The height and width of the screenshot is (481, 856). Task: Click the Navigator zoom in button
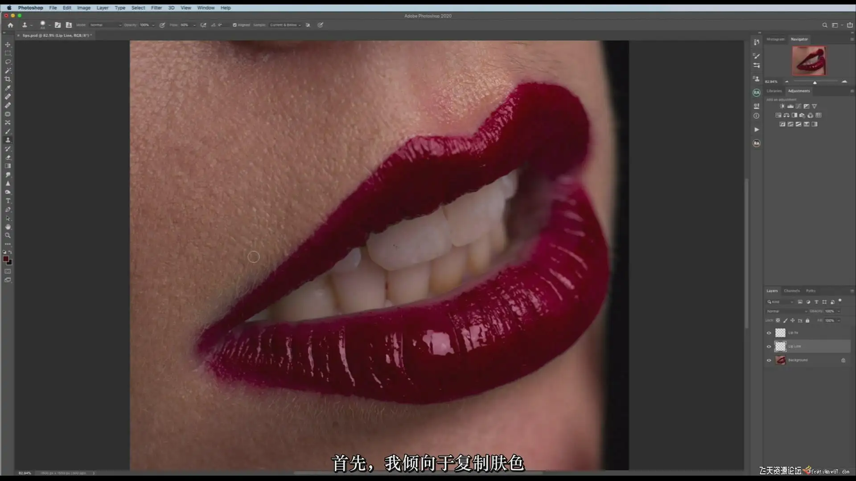844,82
